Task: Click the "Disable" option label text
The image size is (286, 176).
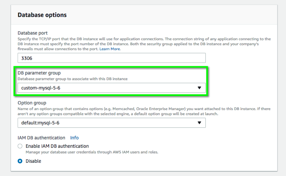Action: pyautogui.click(x=33, y=161)
